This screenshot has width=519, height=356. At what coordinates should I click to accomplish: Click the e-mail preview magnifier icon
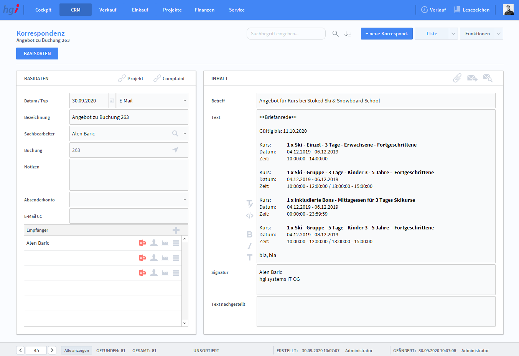(488, 78)
